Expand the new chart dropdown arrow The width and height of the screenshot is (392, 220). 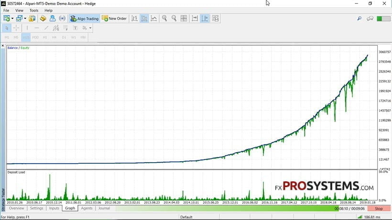click(12, 19)
